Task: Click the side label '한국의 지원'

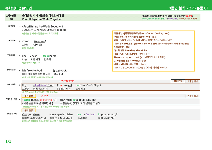Action: coord(12,55)
